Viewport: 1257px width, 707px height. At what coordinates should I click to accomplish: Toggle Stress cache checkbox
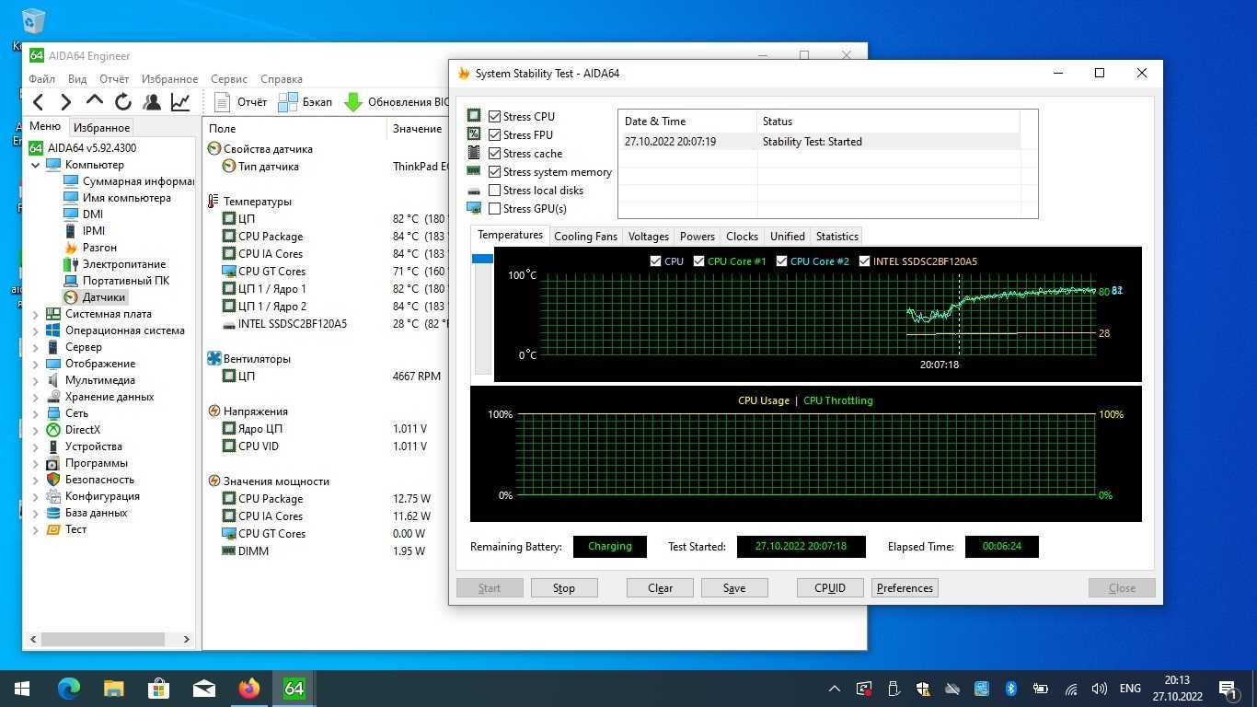point(495,153)
